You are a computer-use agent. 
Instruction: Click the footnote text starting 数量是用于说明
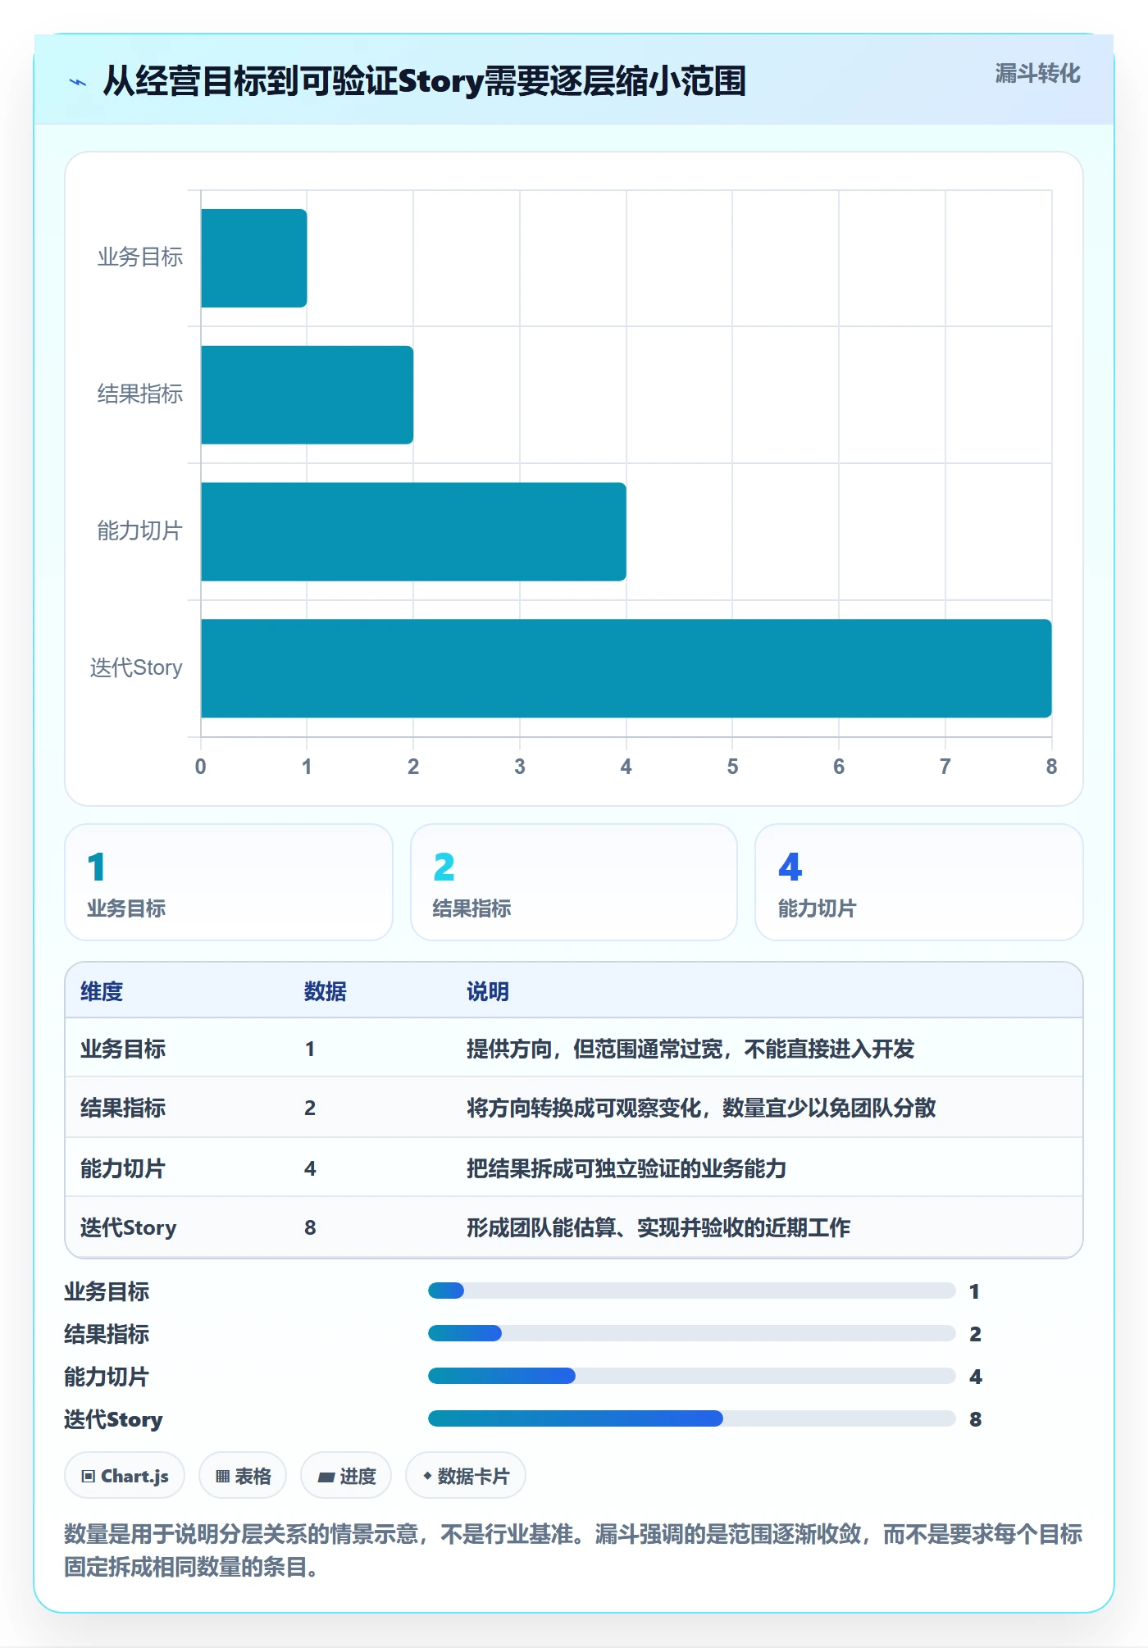573,1550
